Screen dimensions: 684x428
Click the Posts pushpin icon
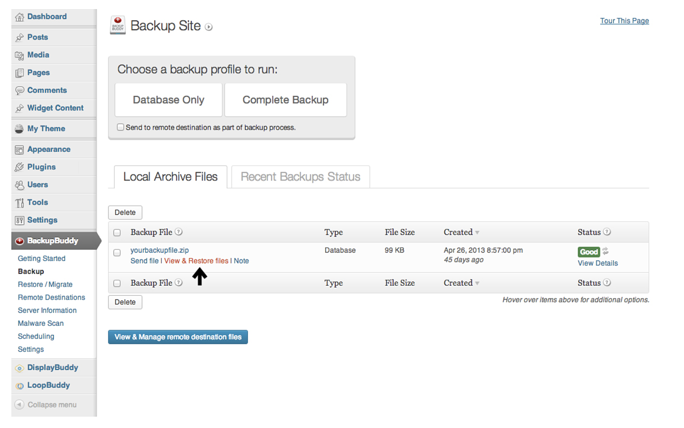coord(20,37)
